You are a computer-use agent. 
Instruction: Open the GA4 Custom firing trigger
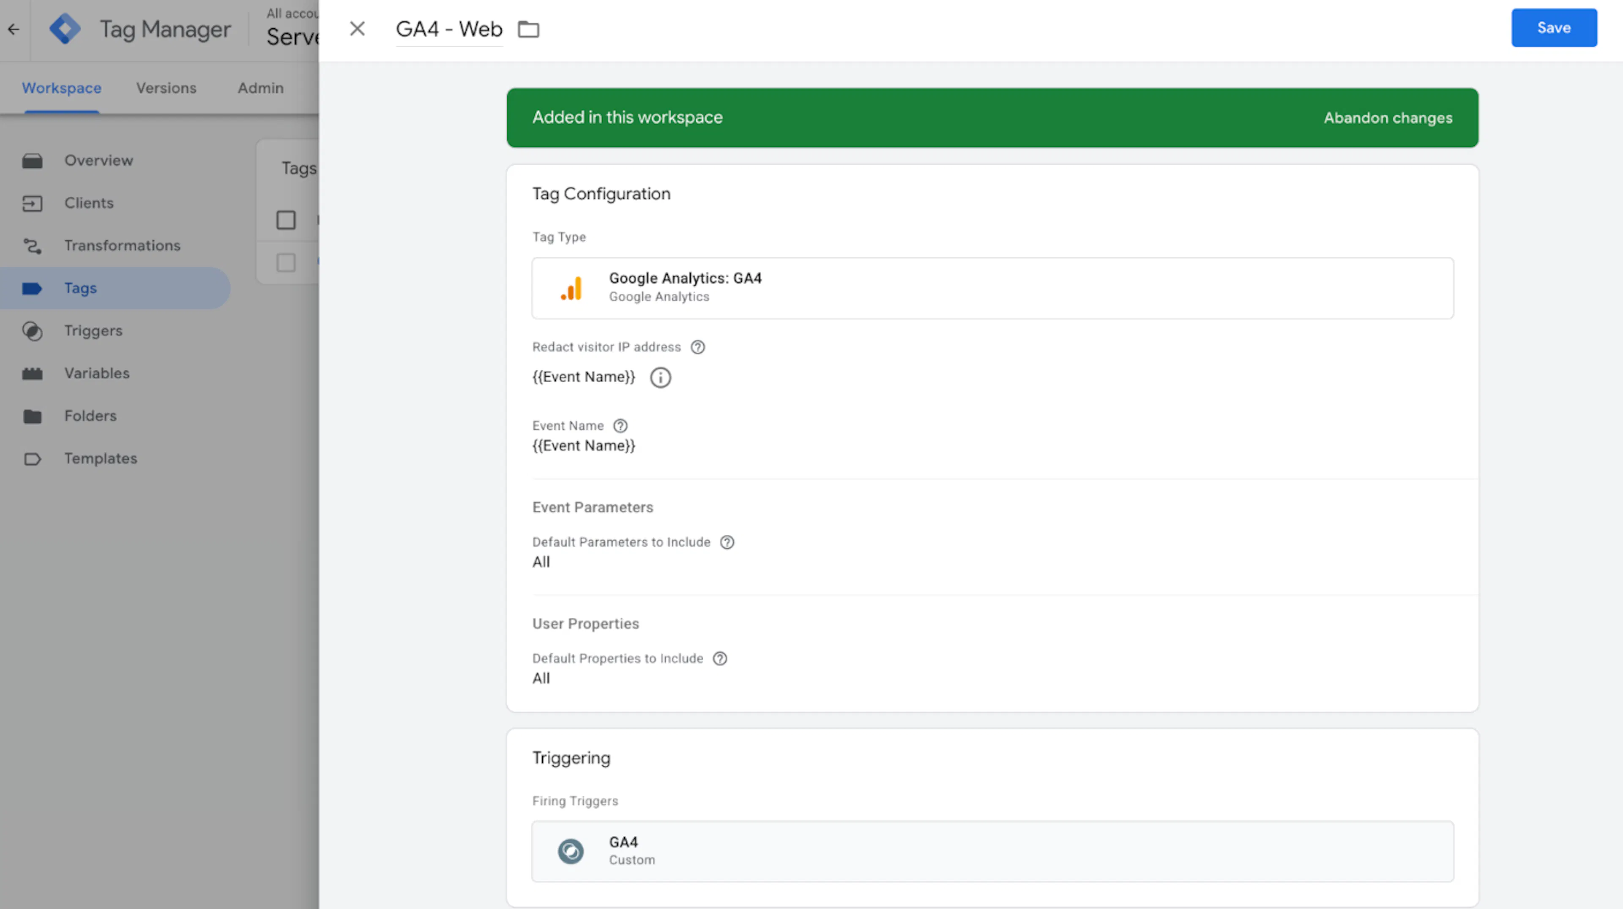(x=992, y=851)
